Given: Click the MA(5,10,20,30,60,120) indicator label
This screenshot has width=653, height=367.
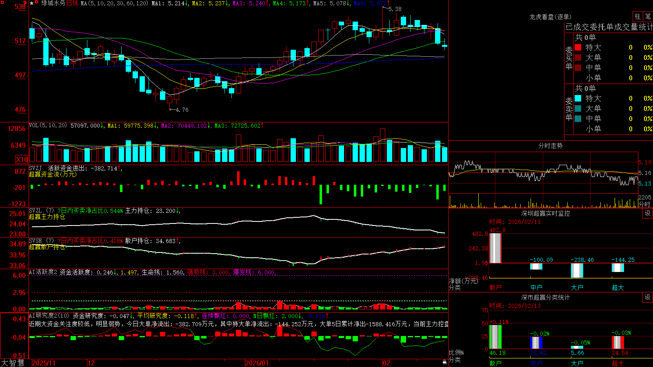Looking at the screenshot, I should (114, 3).
